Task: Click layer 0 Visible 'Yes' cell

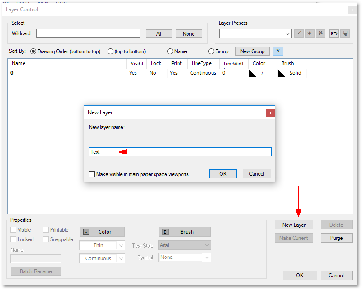Action: (x=136, y=73)
